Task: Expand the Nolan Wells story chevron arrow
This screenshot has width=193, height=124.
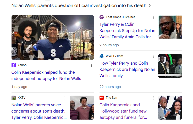Action: [150, 5]
